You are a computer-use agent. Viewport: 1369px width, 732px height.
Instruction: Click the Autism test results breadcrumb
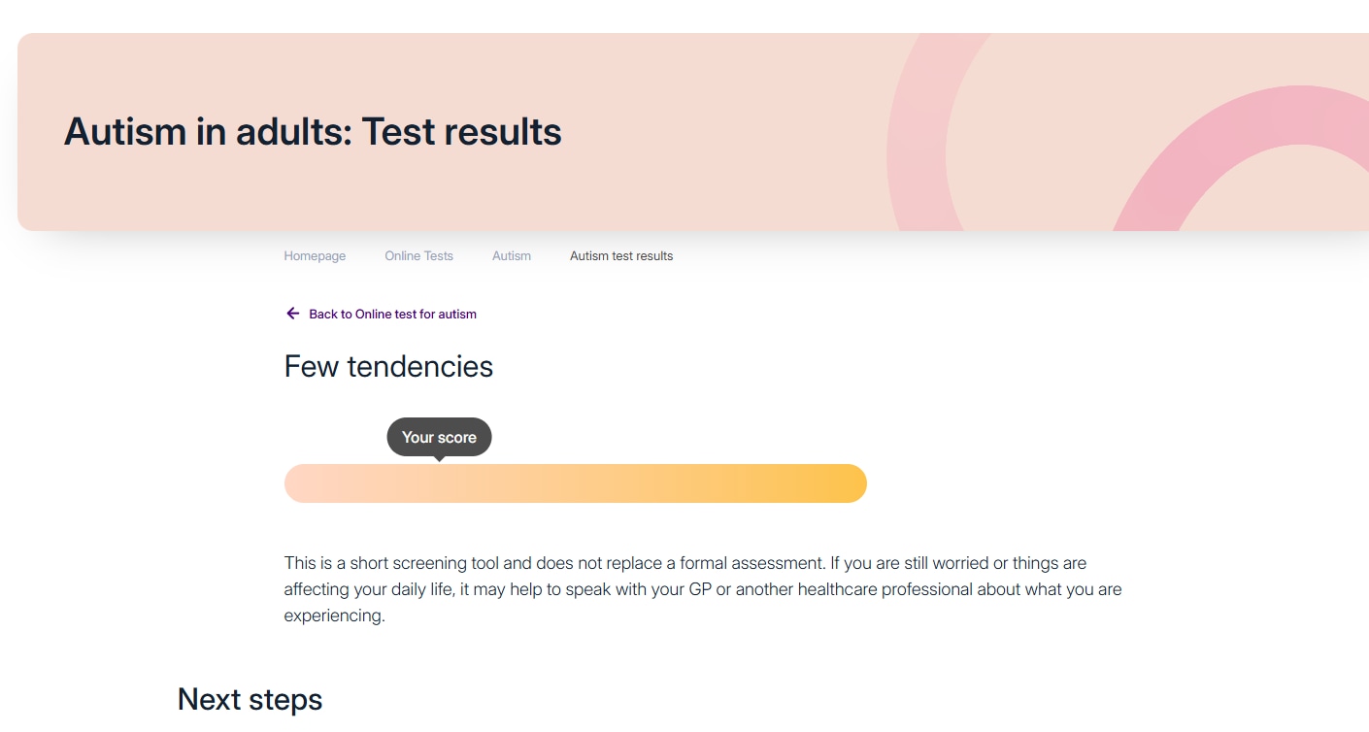click(621, 256)
